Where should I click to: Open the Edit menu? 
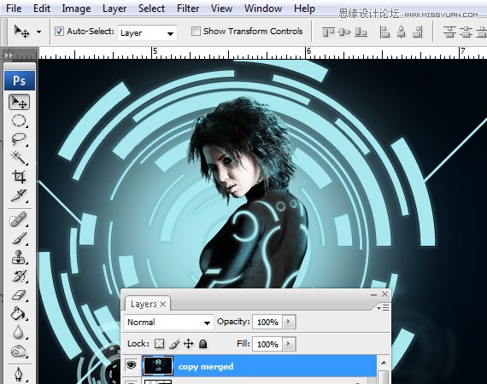coord(42,9)
